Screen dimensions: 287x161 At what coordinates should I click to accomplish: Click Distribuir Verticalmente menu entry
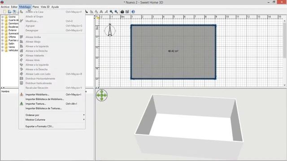pos(52,83)
